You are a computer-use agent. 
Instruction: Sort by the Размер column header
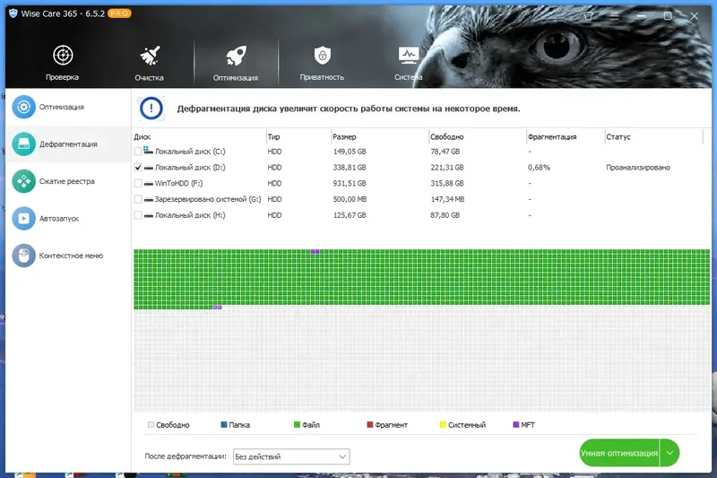point(344,137)
